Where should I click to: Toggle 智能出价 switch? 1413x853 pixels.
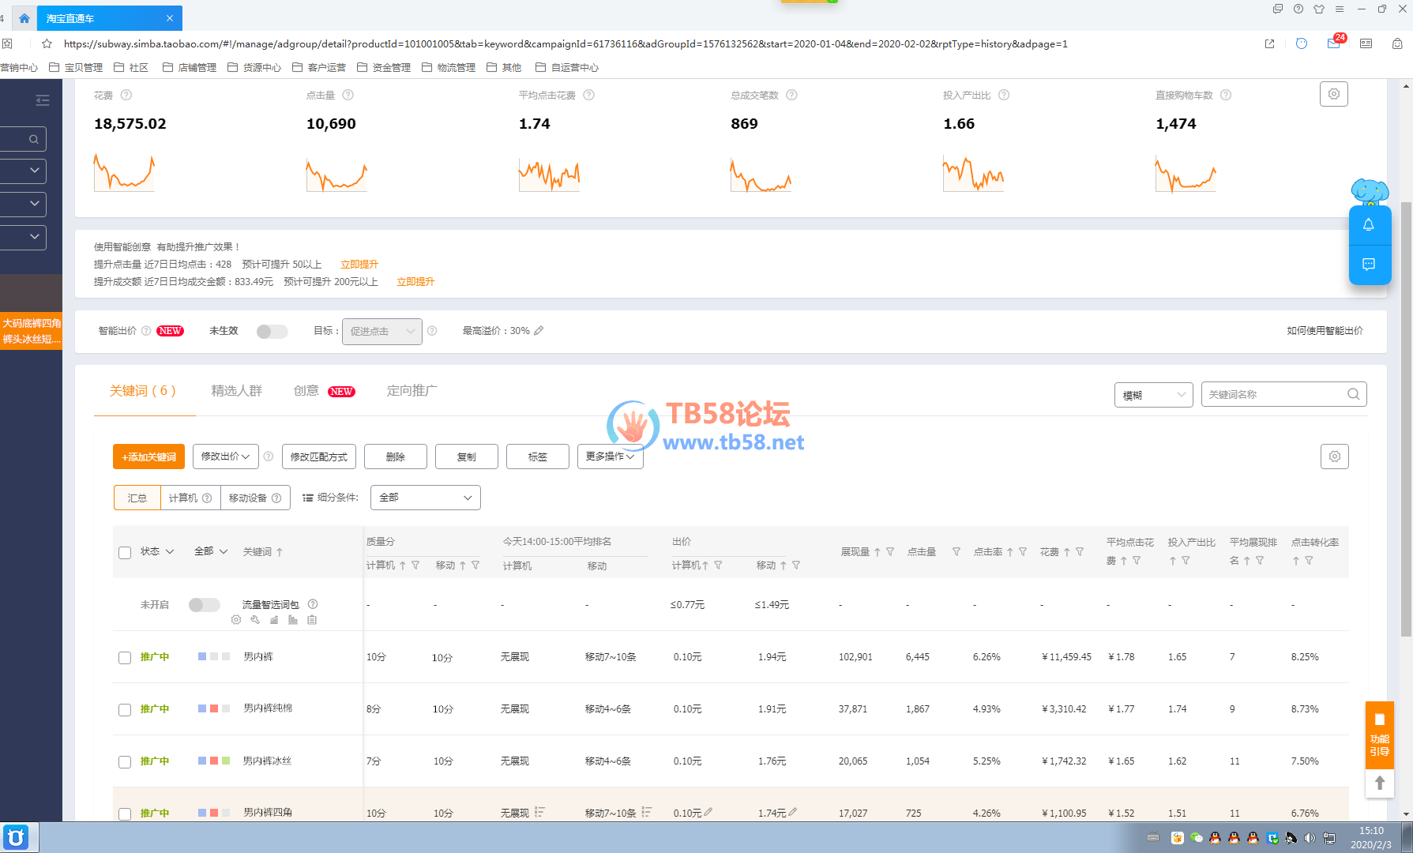pyautogui.click(x=272, y=331)
